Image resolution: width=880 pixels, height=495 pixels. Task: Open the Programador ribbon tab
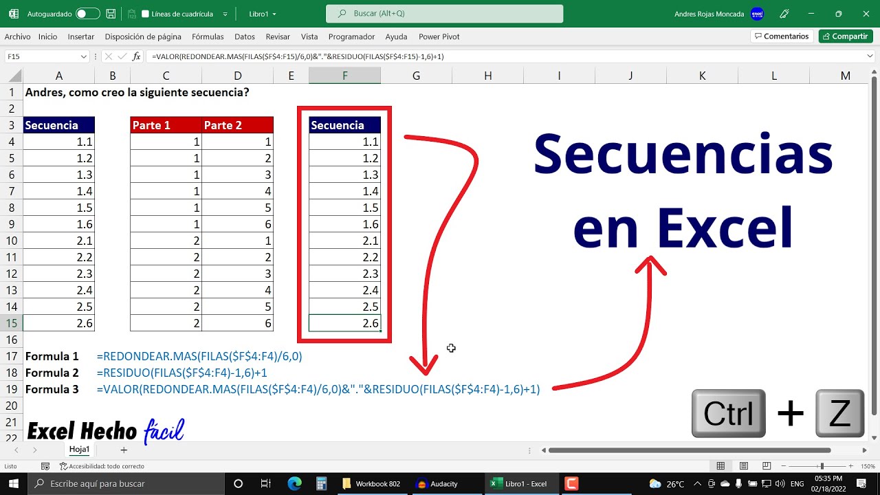tap(351, 36)
